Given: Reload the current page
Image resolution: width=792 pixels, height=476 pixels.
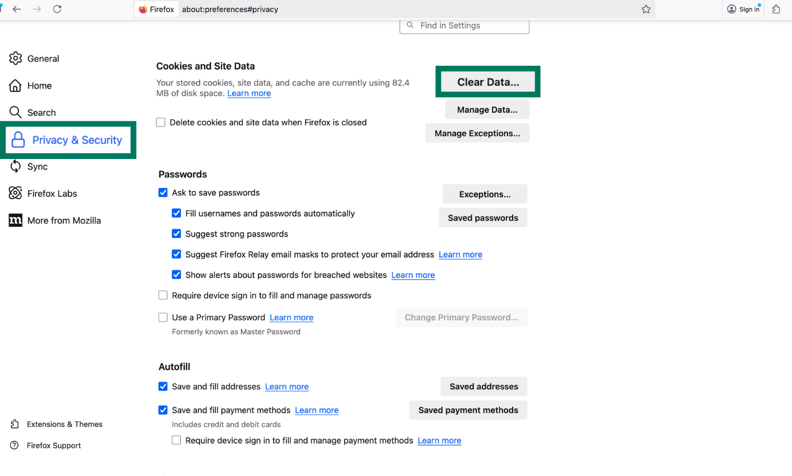Looking at the screenshot, I should pos(58,9).
